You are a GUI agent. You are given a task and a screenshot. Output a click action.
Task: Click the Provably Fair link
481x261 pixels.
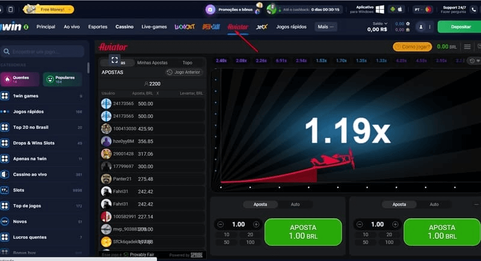point(141,254)
